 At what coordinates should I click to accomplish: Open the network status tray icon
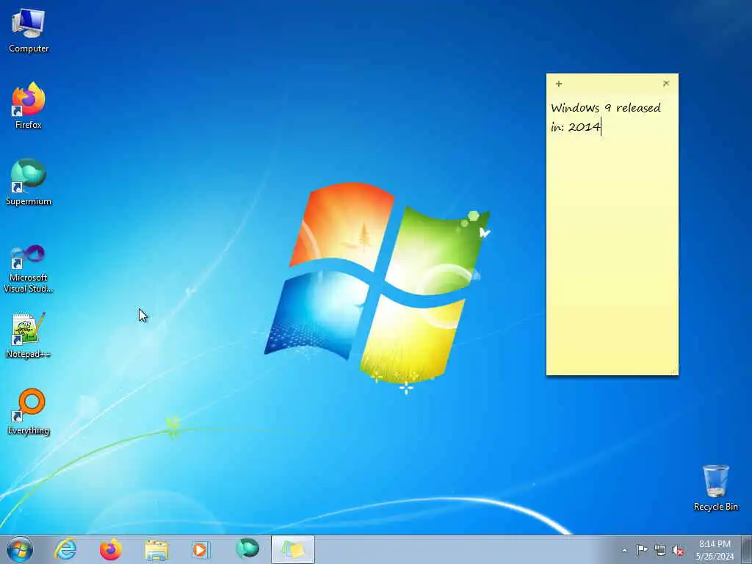[660, 551]
